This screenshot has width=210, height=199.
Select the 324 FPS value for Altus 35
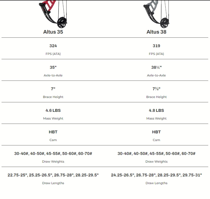(53, 46)
